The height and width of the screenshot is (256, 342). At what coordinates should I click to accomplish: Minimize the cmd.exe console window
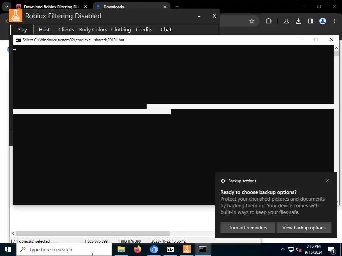pos(301,40)
